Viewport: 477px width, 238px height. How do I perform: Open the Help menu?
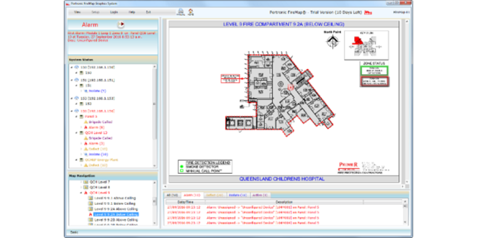(132, 12)
